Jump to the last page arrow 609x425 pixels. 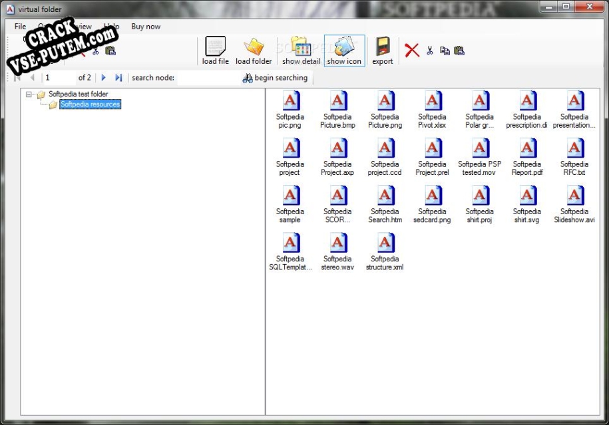click(118, 78)
